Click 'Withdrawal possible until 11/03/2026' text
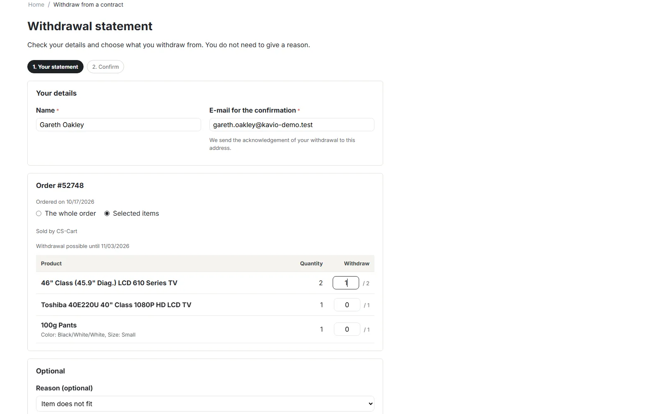Screen dimensions: 662x414 [x=83, y=246]
